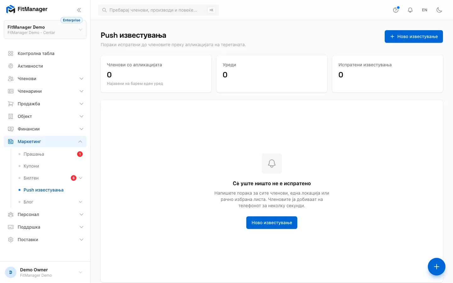Expand the Членови menu chevron
The height and width of the screenshot is (283, 453).
[x=81, y=79]
